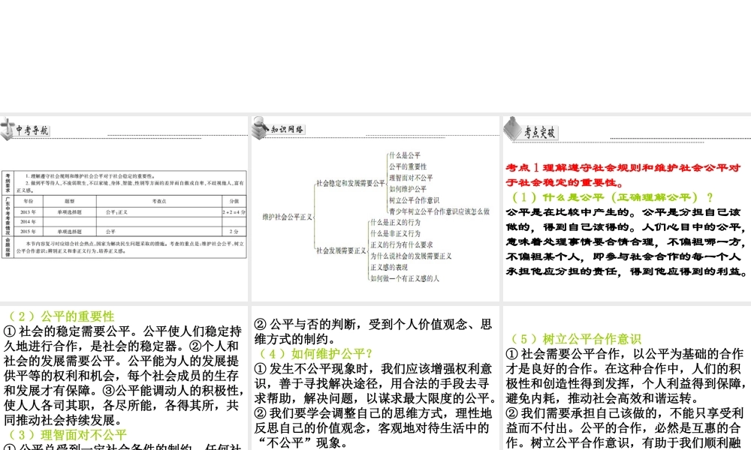Viewport: 751px width, 450px height.
Task: Click the 题型 column header in table
Action: click(x=69, y=201)
